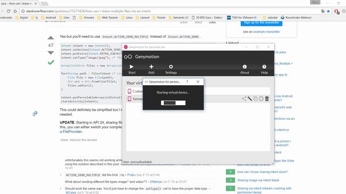Click the share icon on the Samsung device row
The width and height of the screenshot is (346, 194).
(244, 99)
